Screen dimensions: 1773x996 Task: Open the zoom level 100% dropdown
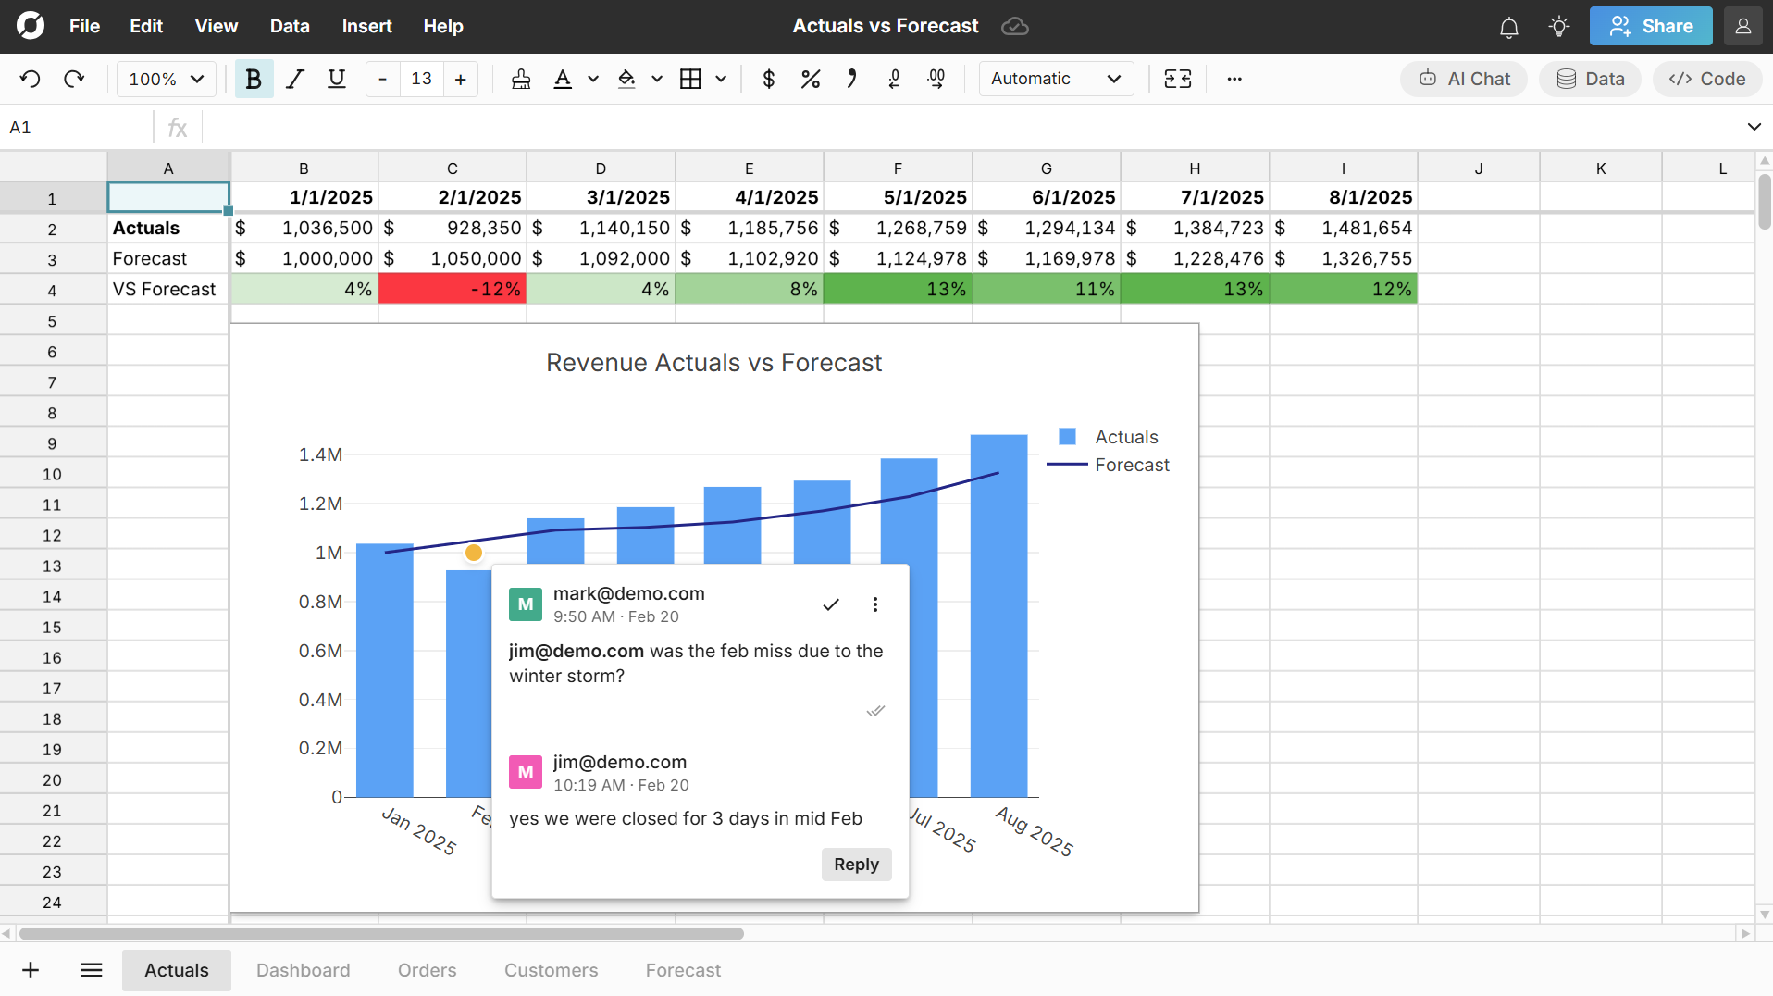coord(167,80)
